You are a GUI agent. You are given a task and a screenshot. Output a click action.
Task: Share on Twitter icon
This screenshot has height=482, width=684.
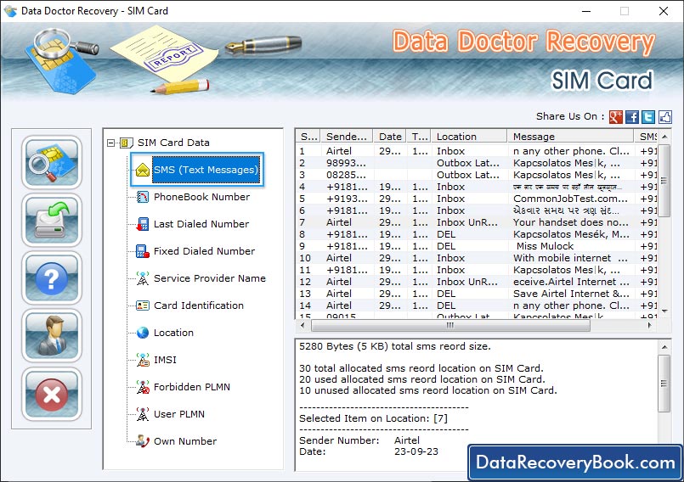click(x=648, y=117)
